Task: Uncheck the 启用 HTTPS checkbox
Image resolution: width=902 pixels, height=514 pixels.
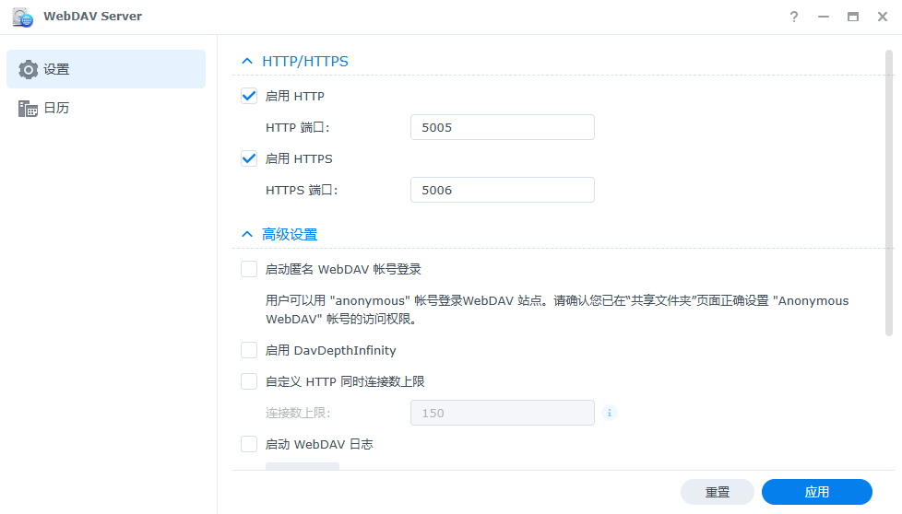Action: point(249,158)
